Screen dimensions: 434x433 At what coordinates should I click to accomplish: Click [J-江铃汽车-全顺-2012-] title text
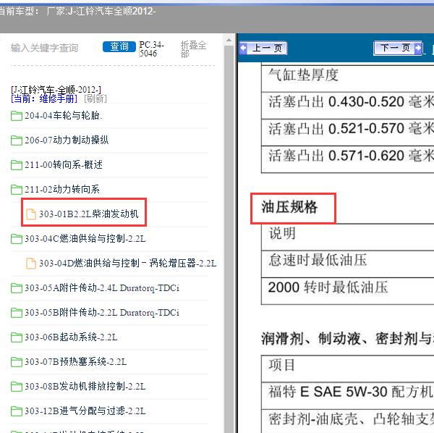pos(56,90)
